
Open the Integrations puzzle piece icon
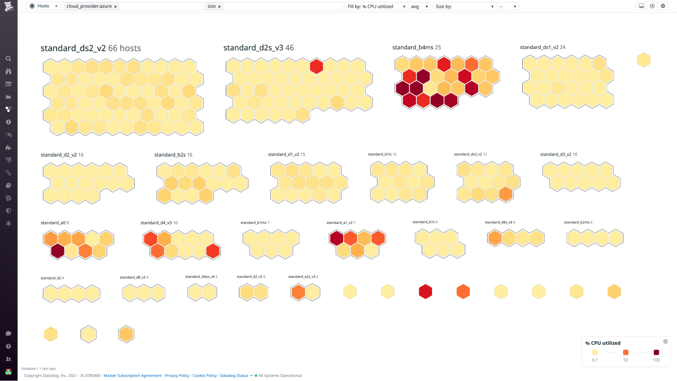click(x=8, y=147)
